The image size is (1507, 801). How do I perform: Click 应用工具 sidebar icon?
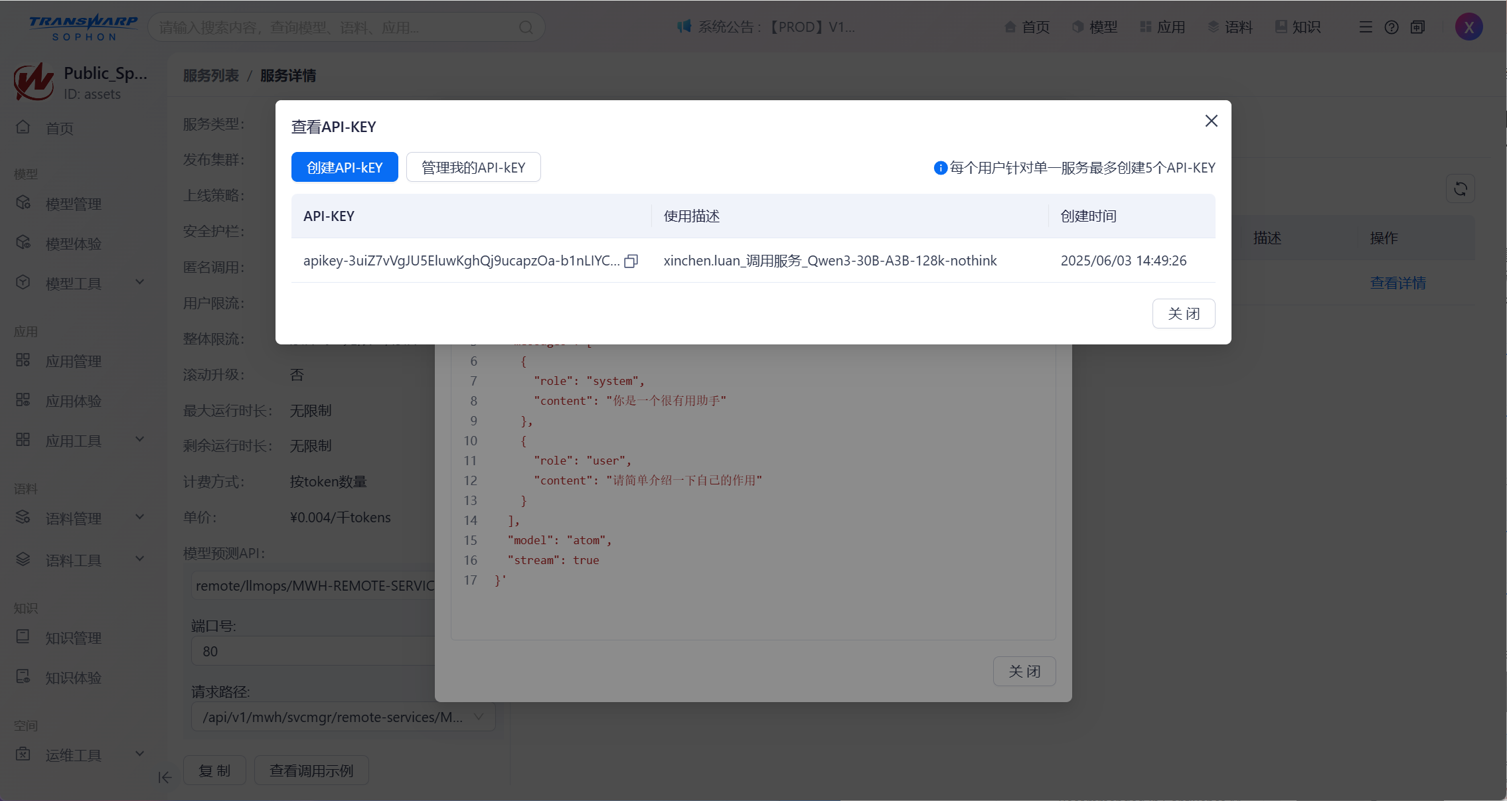point(23,439)
